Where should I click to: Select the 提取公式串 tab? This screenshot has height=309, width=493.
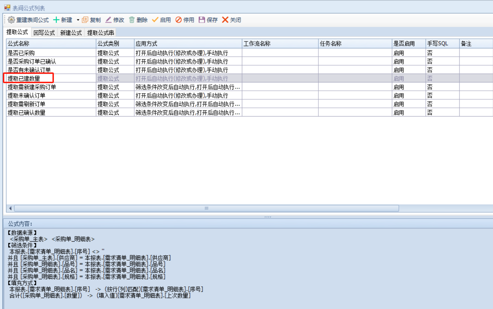tap(101, 33)
